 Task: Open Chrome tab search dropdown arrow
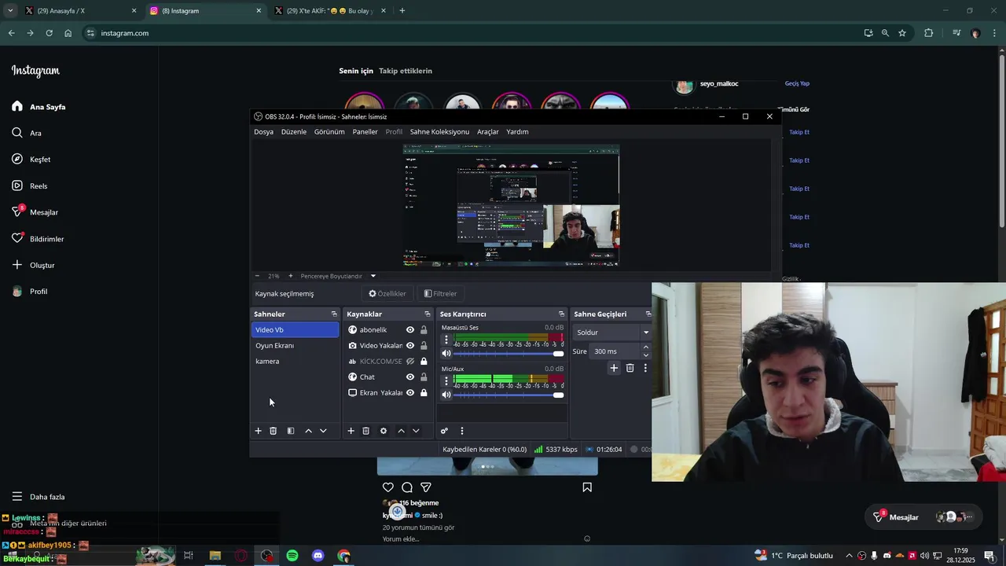[x=10, y=11]
